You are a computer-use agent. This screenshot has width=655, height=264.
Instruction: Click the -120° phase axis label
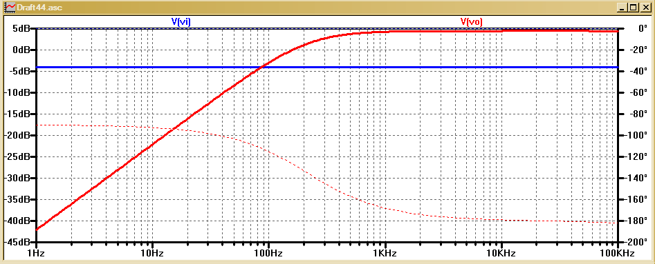point(636,157)
